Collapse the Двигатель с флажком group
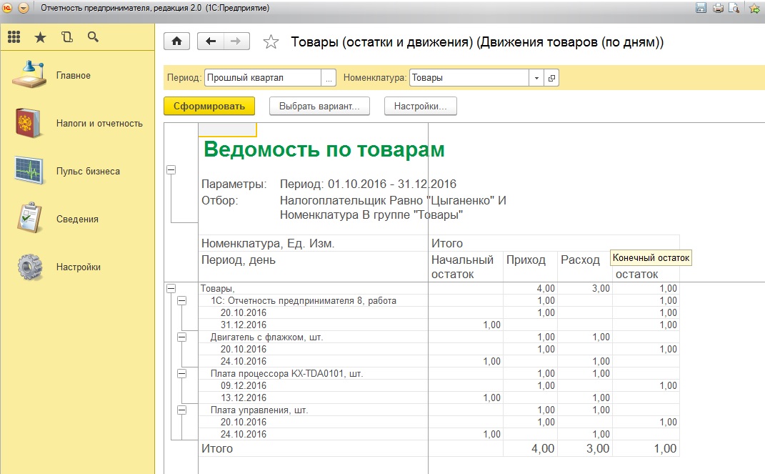 (181, 337)
